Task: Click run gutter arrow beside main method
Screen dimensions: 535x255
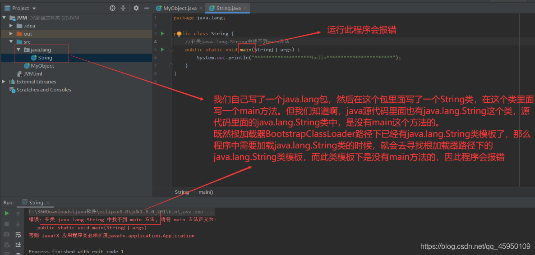Action: pos(162,50)
